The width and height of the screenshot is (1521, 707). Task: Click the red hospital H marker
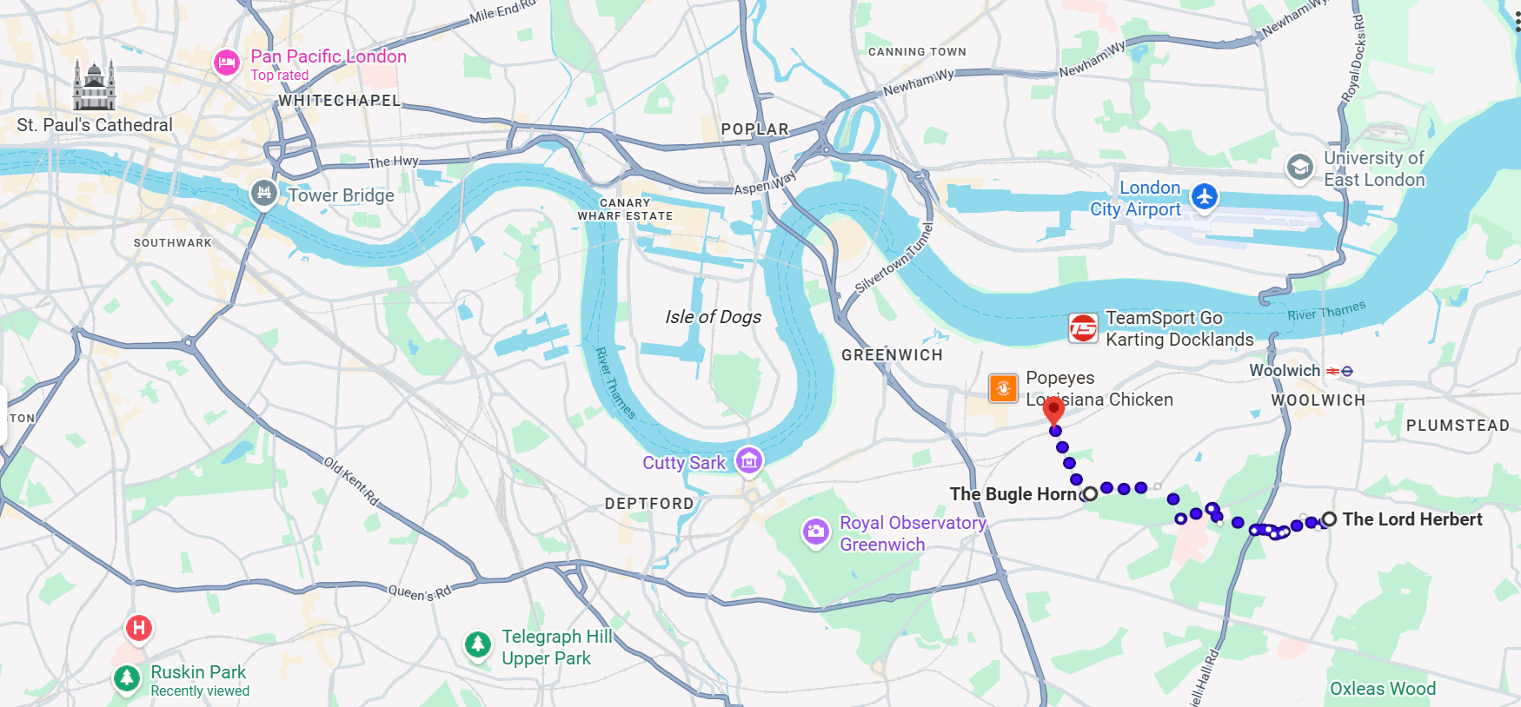pos(139,627)
